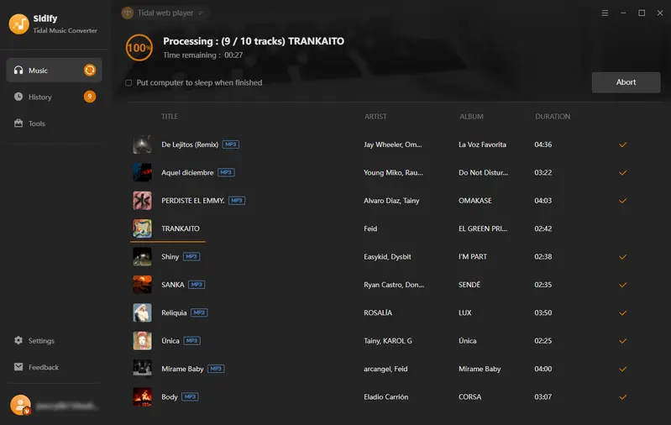Click the MP3 tag on Mirame Baby
The width and height of the screenshot is (671, 425).
pos(216,369)
